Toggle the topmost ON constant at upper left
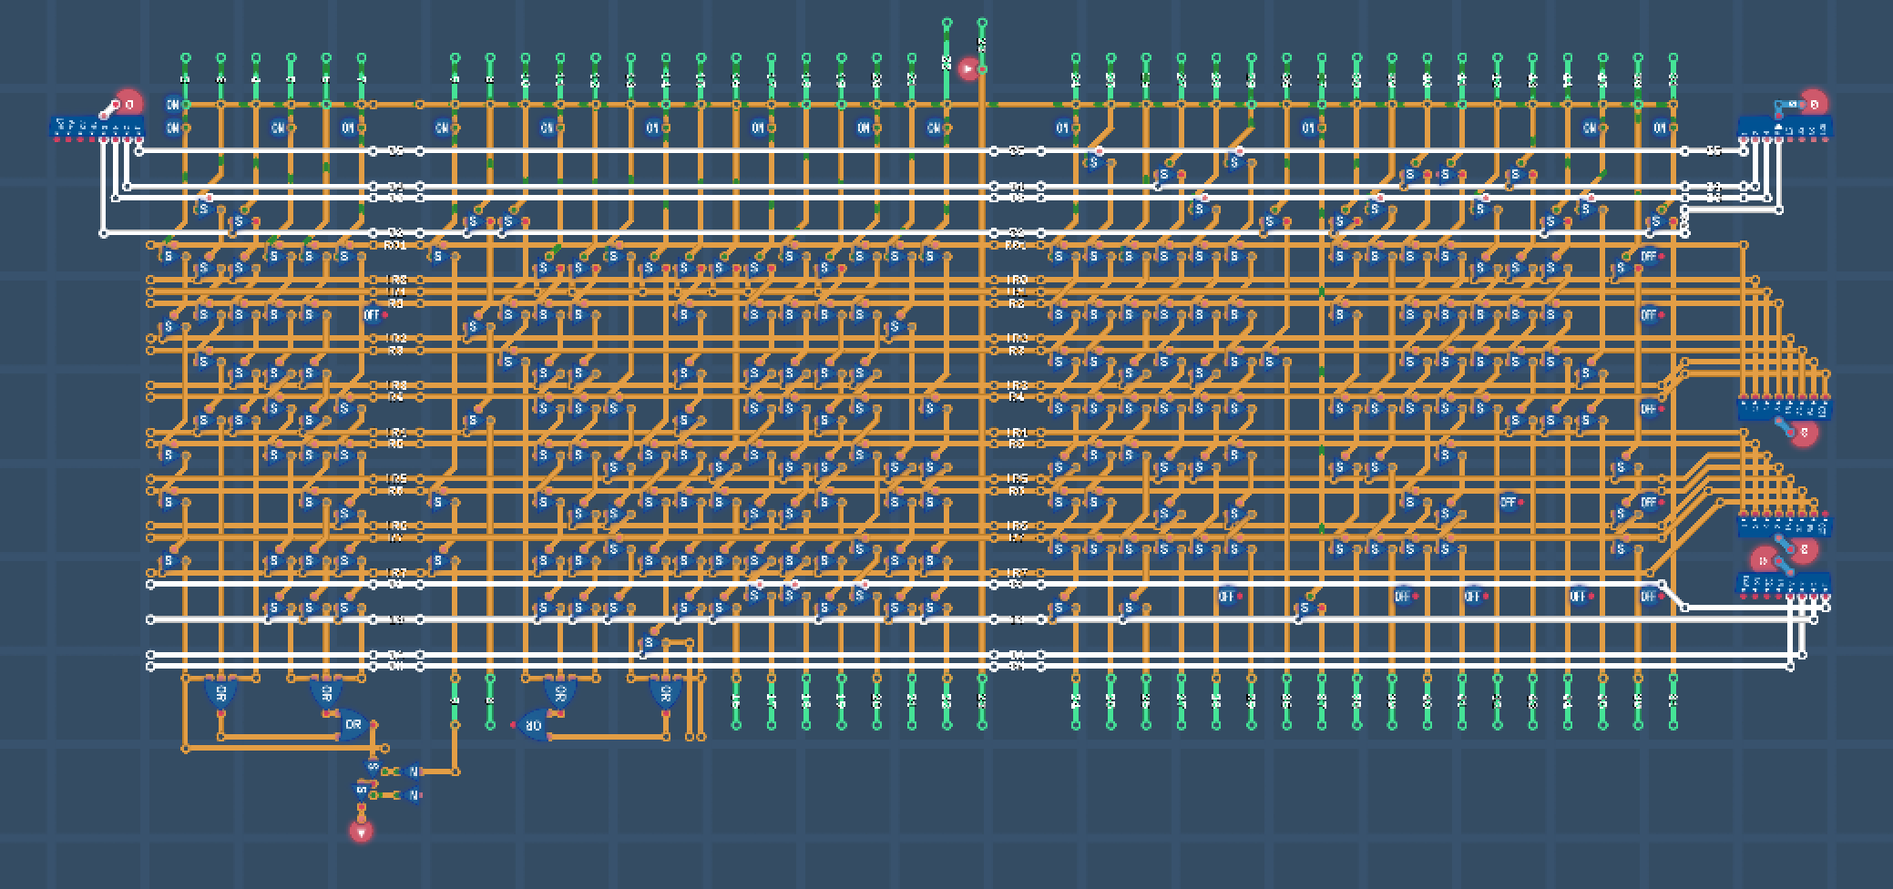This screenshot has height=889, width=1893. point(172,105)
